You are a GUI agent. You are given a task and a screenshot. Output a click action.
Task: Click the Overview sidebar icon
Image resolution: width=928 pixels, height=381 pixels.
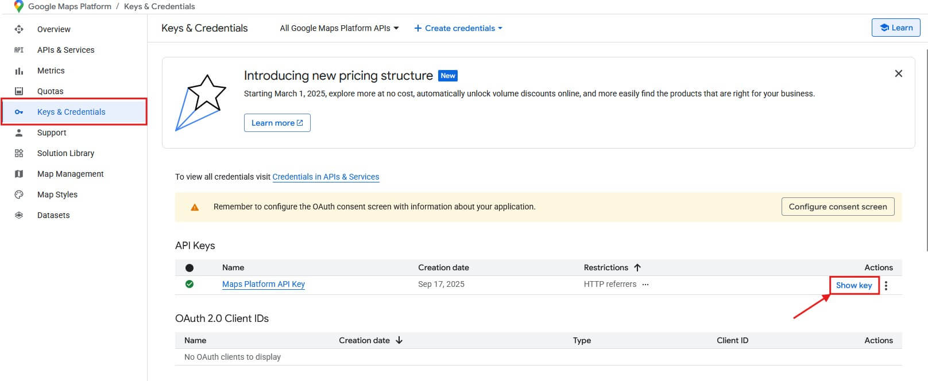click(x=19, y=29)
